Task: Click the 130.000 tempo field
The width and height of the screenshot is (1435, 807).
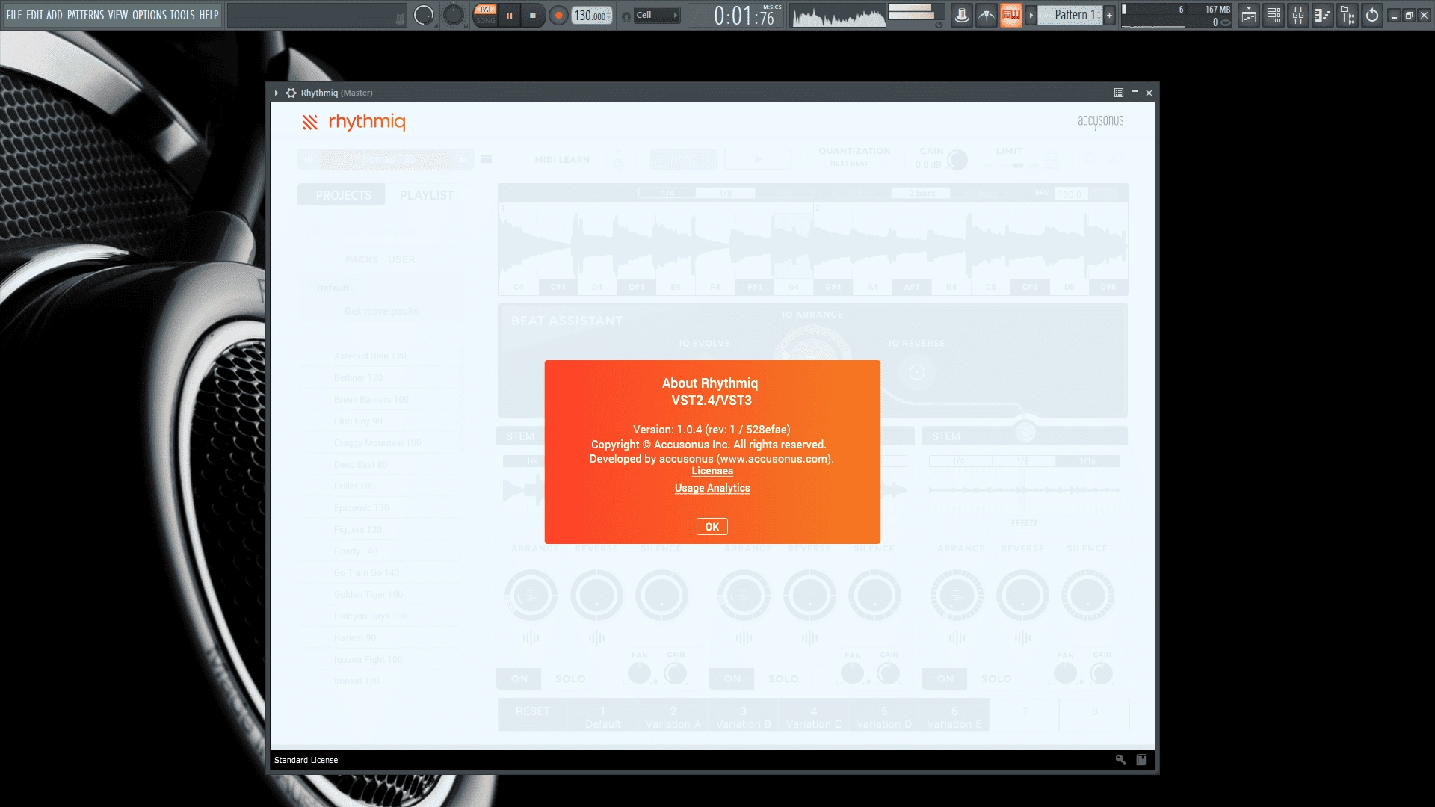Action: 591,16
